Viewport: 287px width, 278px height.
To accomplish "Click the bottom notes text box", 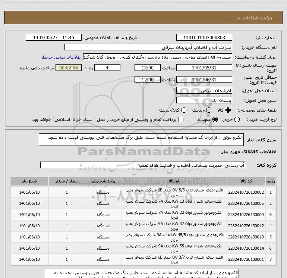I will coord(141,274).
